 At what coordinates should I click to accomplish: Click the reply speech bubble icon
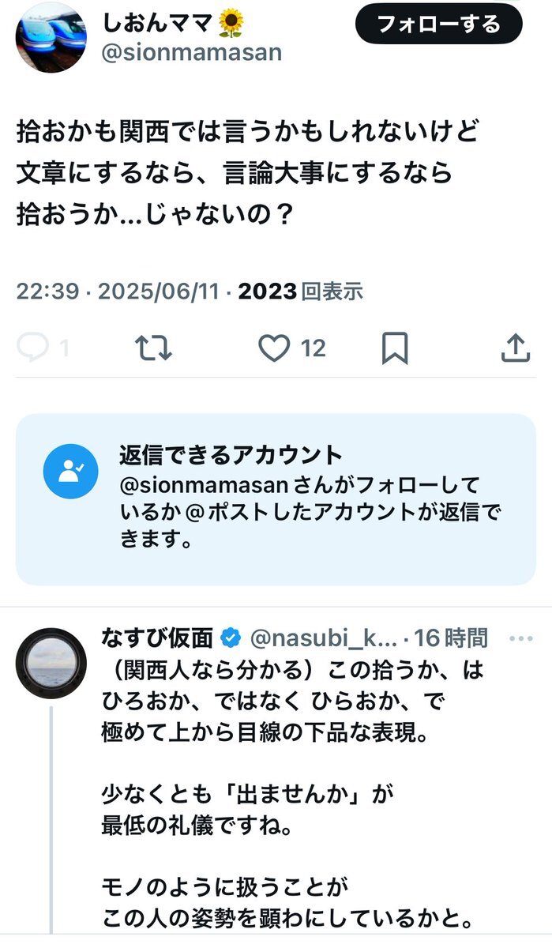(33, 348)
